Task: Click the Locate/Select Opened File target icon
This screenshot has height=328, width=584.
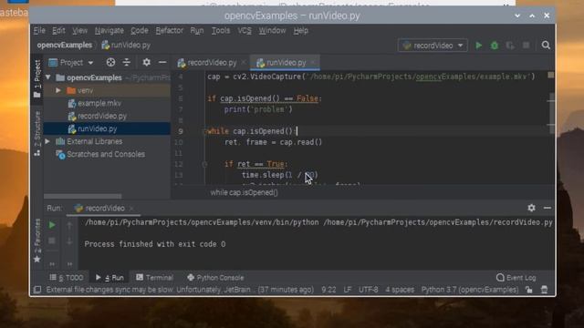Action: tap(110, 63)
